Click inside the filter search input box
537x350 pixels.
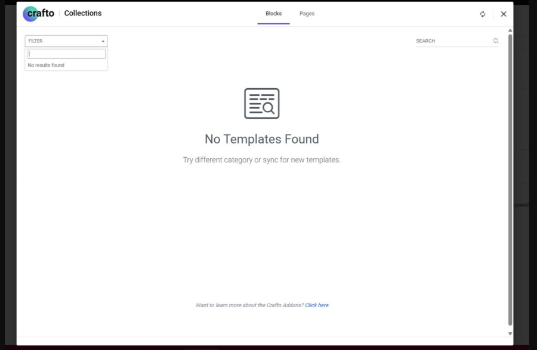coord(66,54)
